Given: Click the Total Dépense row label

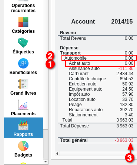Looking at the screenshot, I should tap(74, 126).
